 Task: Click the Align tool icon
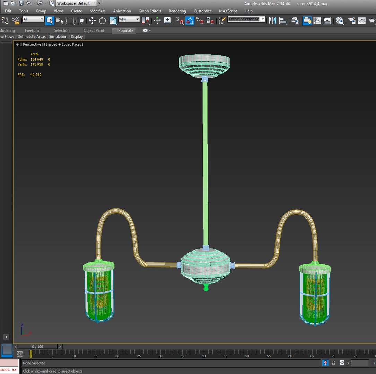point(283,21)
